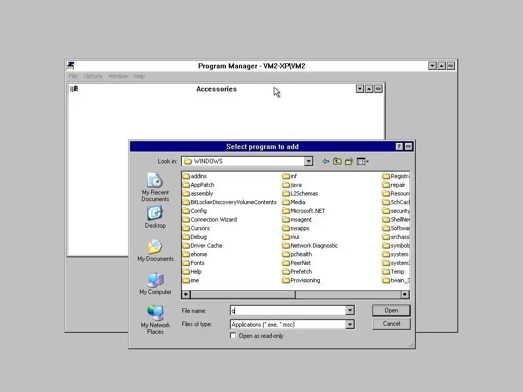Screen dimensions: 523x392
Task: Select the BitLockerDiscoveryVolumeContents folder
Action: 229,202
